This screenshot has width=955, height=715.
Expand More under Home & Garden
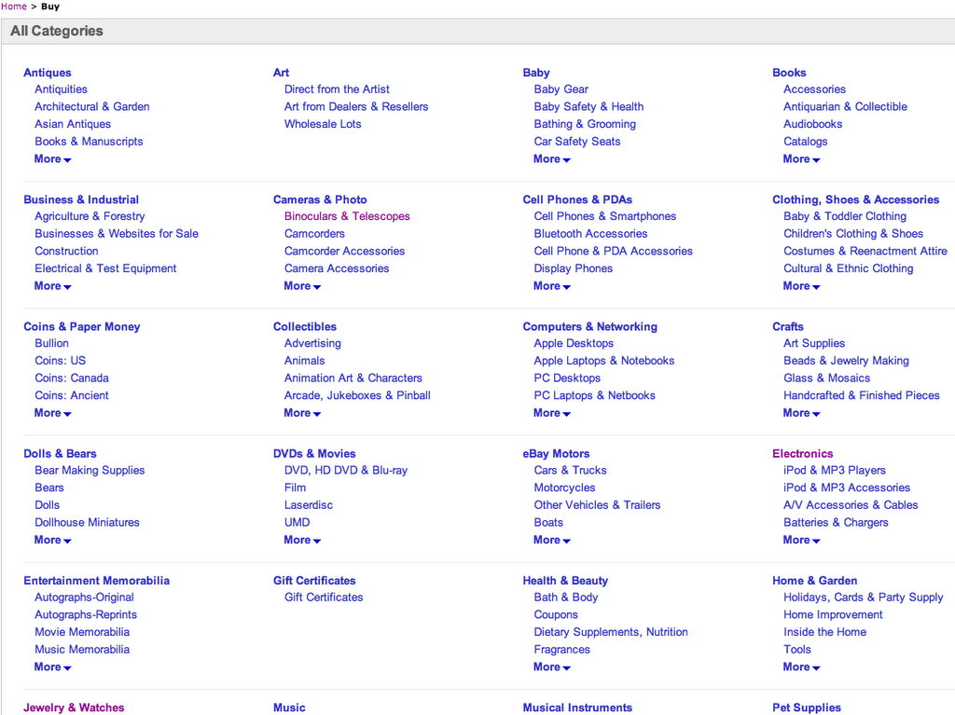(x=801, y=667)
